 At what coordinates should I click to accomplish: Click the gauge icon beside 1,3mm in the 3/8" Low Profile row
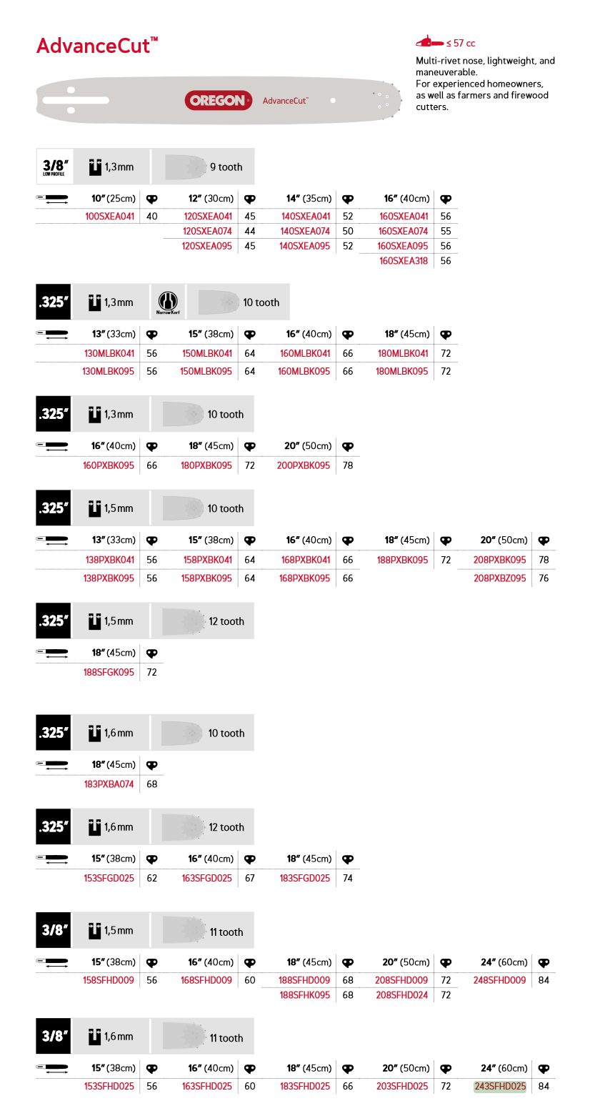tap(95, 167)
